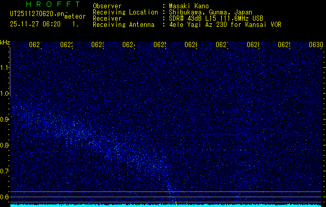The image size is (326, 207).
Task: Select the filename UT2511270620.pn text
Action: 37,14
